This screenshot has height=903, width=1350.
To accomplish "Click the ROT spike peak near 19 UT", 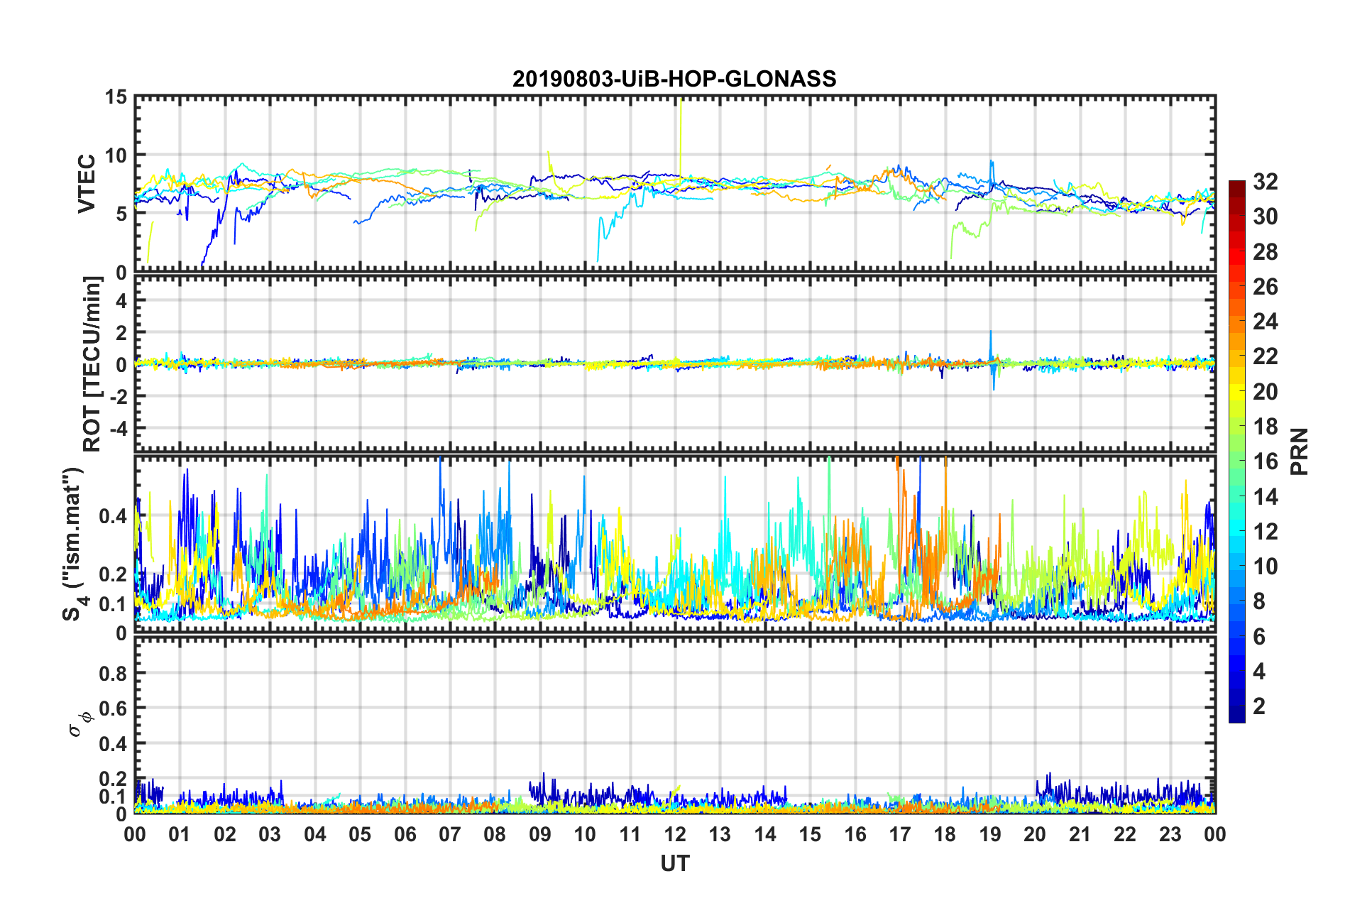I will pos(990,332).
